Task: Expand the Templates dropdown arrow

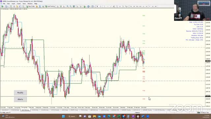Action: click(x=94, y=6)
